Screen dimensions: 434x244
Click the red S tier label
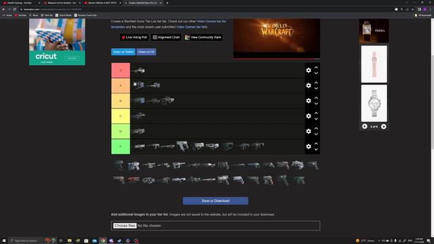tap(121, 70)
